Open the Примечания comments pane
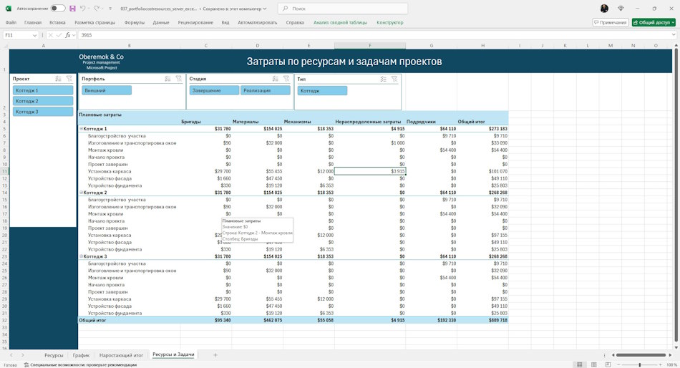Screen dimensions: 680x368 pos(610,23)
